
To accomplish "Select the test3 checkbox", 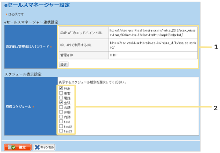I will point(61,131).
